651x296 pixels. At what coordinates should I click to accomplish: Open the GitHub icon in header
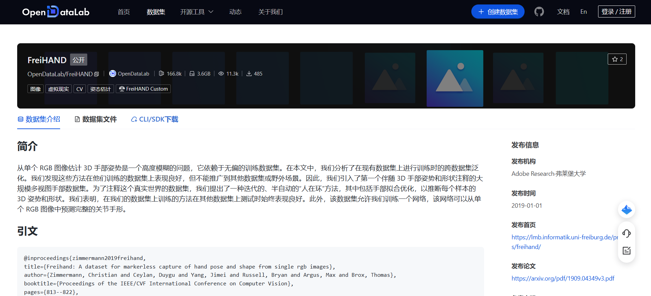point(539,12)
